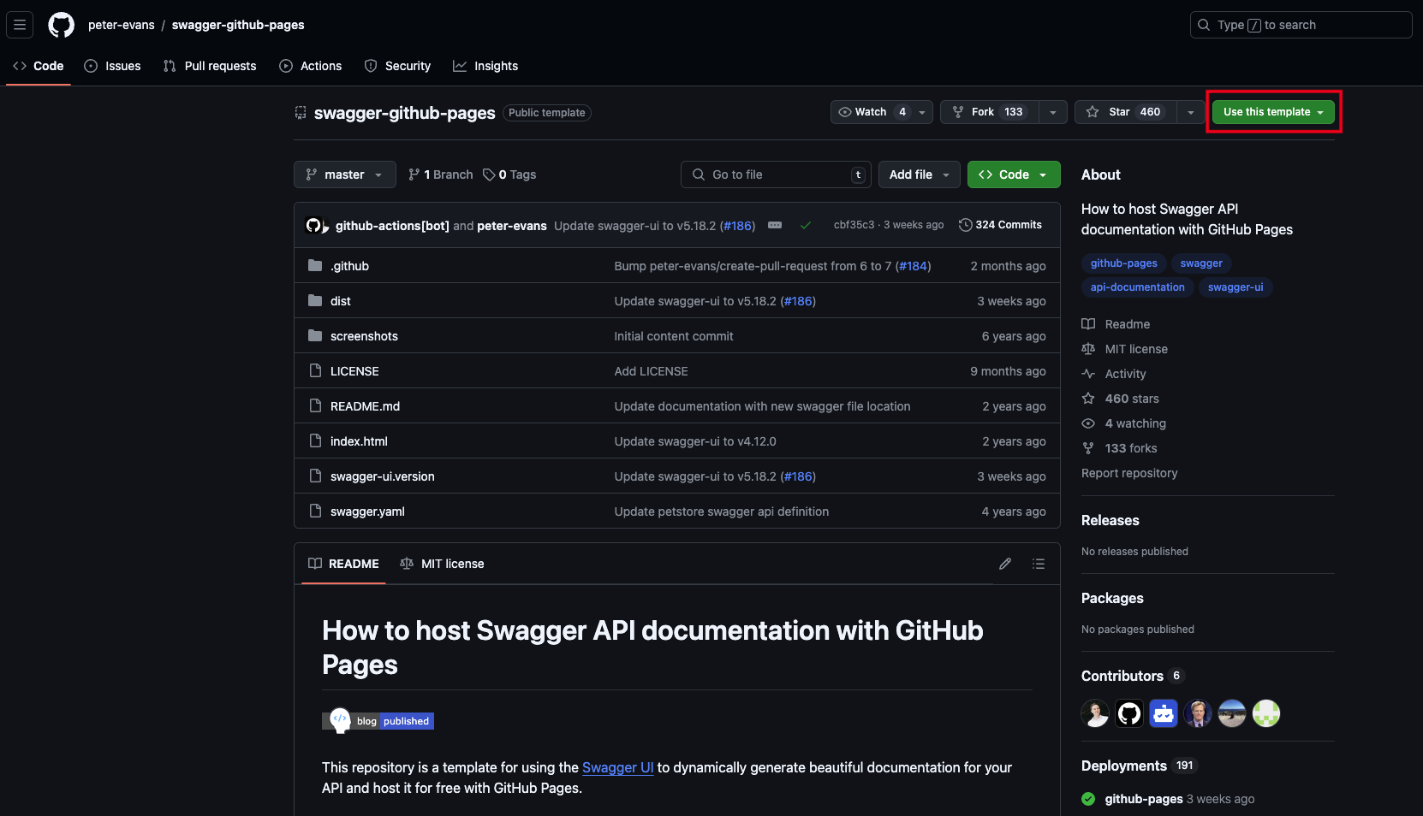Open the hamburger navigation menu

(20, 25)
